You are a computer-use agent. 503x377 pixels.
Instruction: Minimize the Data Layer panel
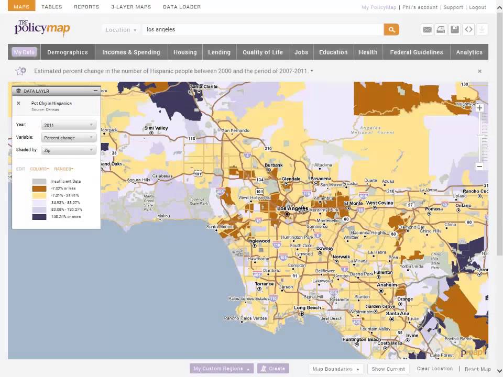click(95, 91)
